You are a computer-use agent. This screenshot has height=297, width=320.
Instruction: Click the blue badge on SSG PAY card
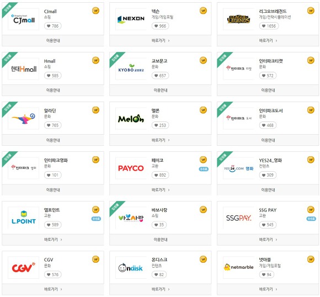pos(311,219)
